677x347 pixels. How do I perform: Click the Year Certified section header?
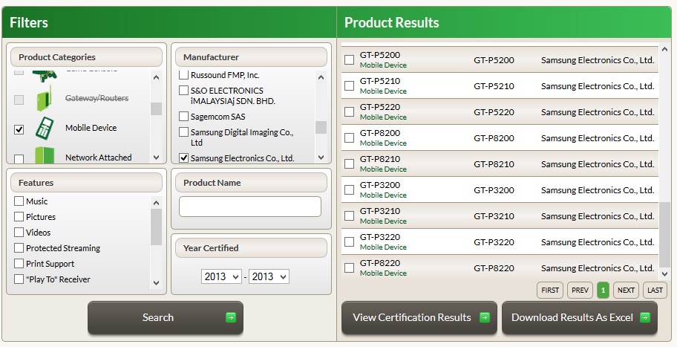pos(251,248)
